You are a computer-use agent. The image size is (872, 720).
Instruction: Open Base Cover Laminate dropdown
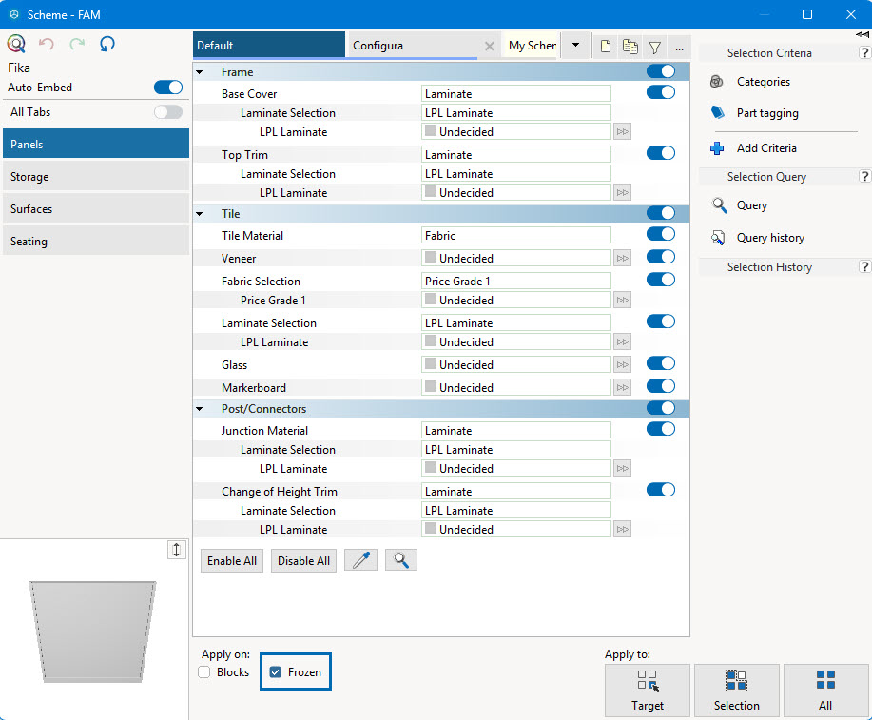(516, 94)
